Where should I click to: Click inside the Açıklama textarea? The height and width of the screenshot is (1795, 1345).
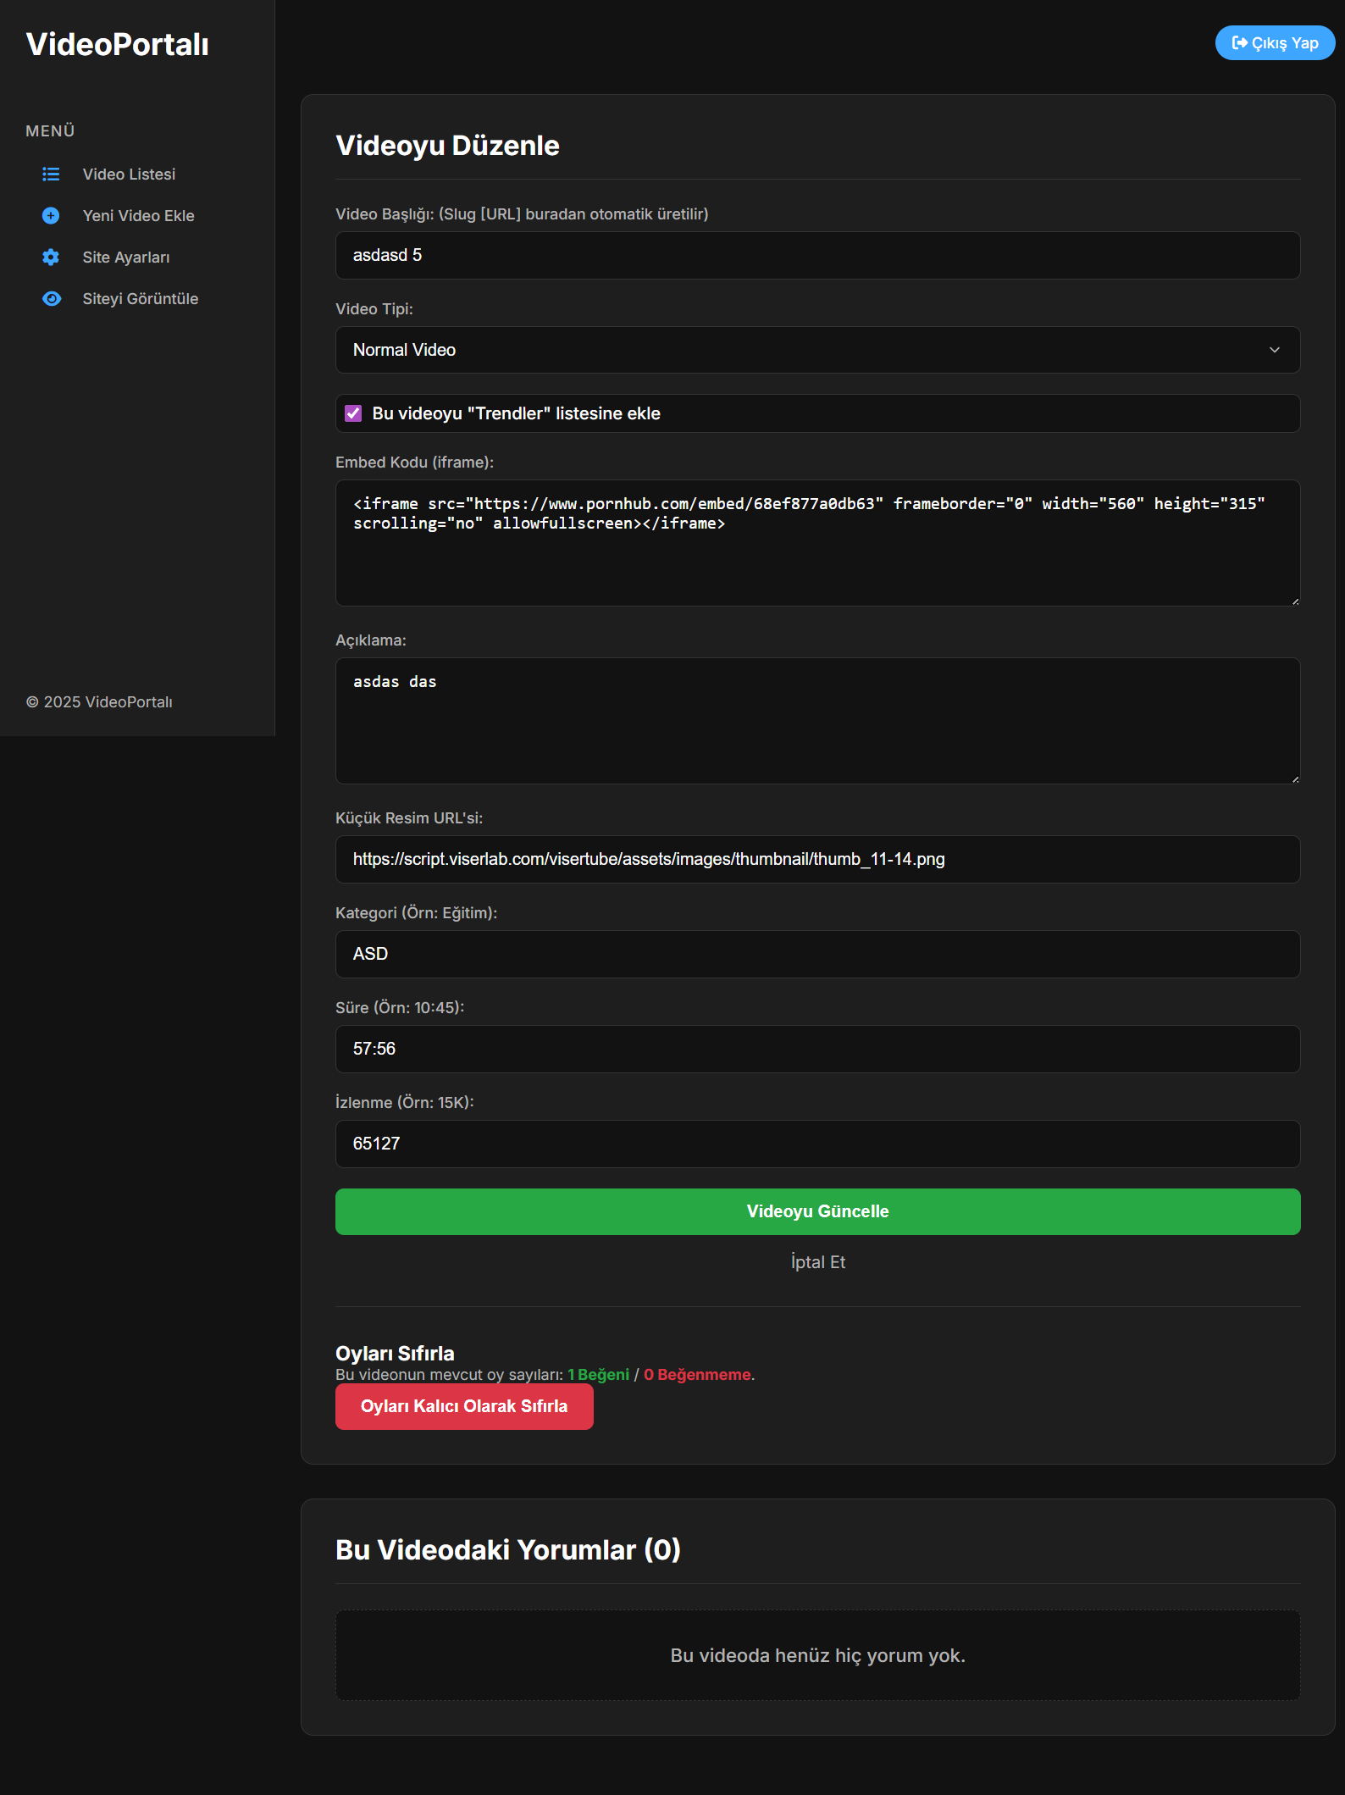coord(817,721)
